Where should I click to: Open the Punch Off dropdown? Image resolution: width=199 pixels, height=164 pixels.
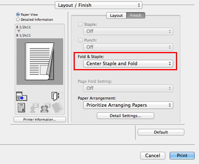[x=128, y=47]
